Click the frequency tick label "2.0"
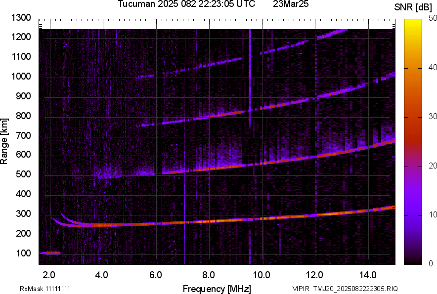The width and height of the screenshot is (437, 294). click(x=49, y=275)
